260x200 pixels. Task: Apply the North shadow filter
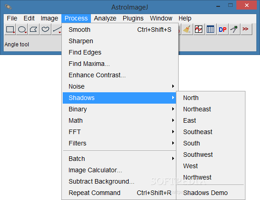point(210,98)
